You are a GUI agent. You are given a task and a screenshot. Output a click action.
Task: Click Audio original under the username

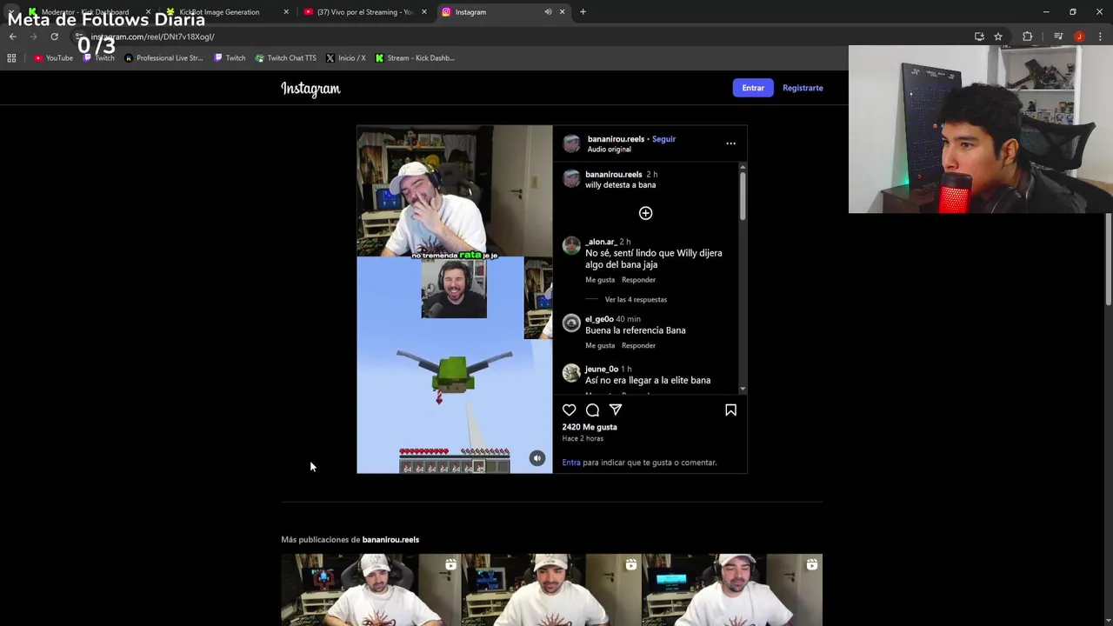[609, 150]
